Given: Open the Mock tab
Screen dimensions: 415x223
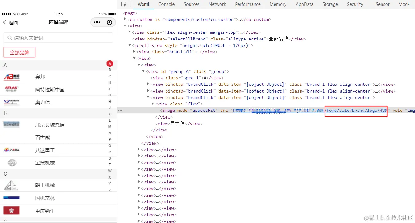Looking at the screenshot, I should coord(404,4).
